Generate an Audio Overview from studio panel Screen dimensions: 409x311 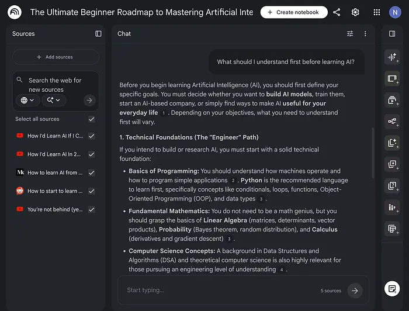[391, 57]
